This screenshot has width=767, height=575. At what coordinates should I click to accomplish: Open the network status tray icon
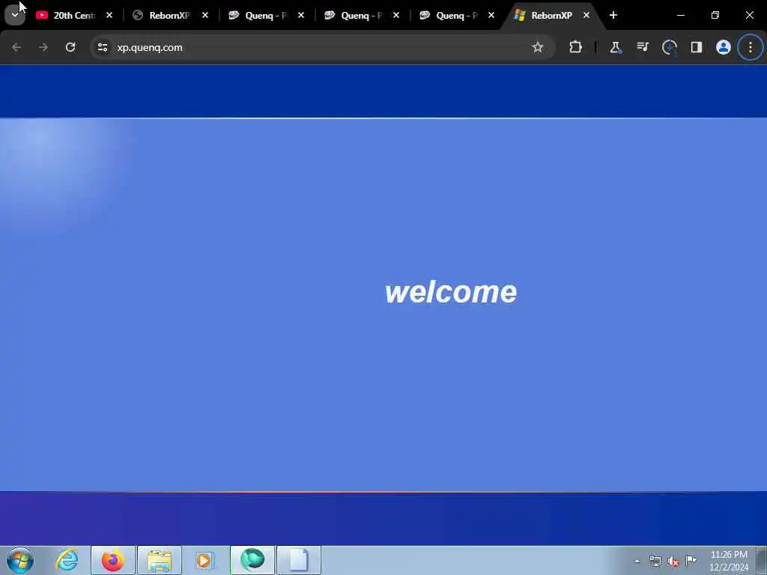(655, 562)
